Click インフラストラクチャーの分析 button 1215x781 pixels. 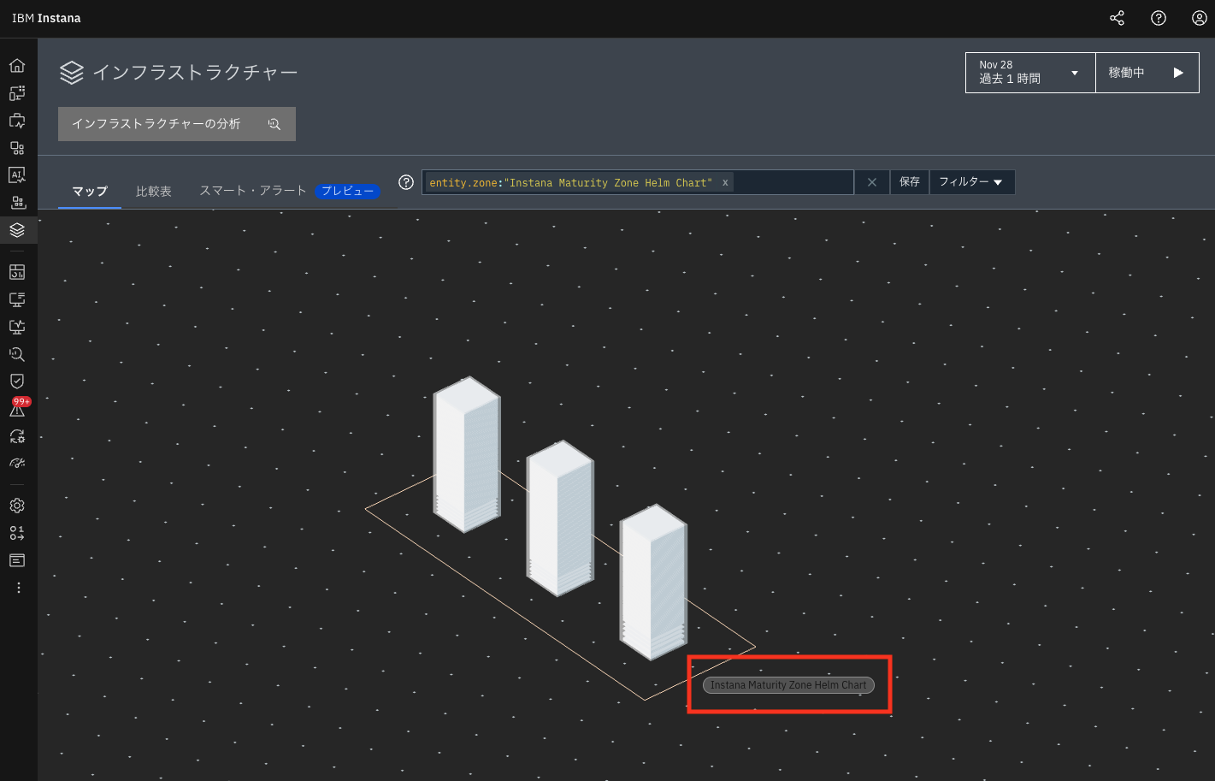click(177, 124)
